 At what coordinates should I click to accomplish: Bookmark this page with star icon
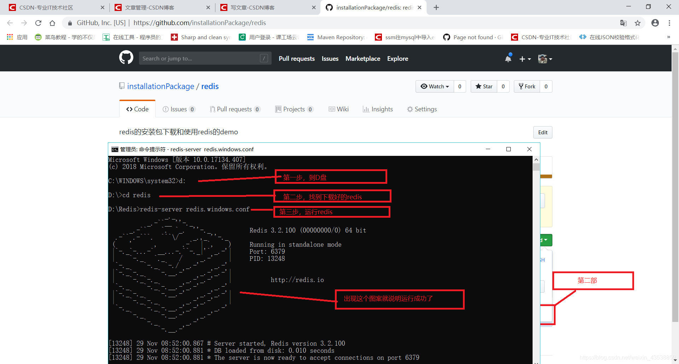click(x=638, y=23)
